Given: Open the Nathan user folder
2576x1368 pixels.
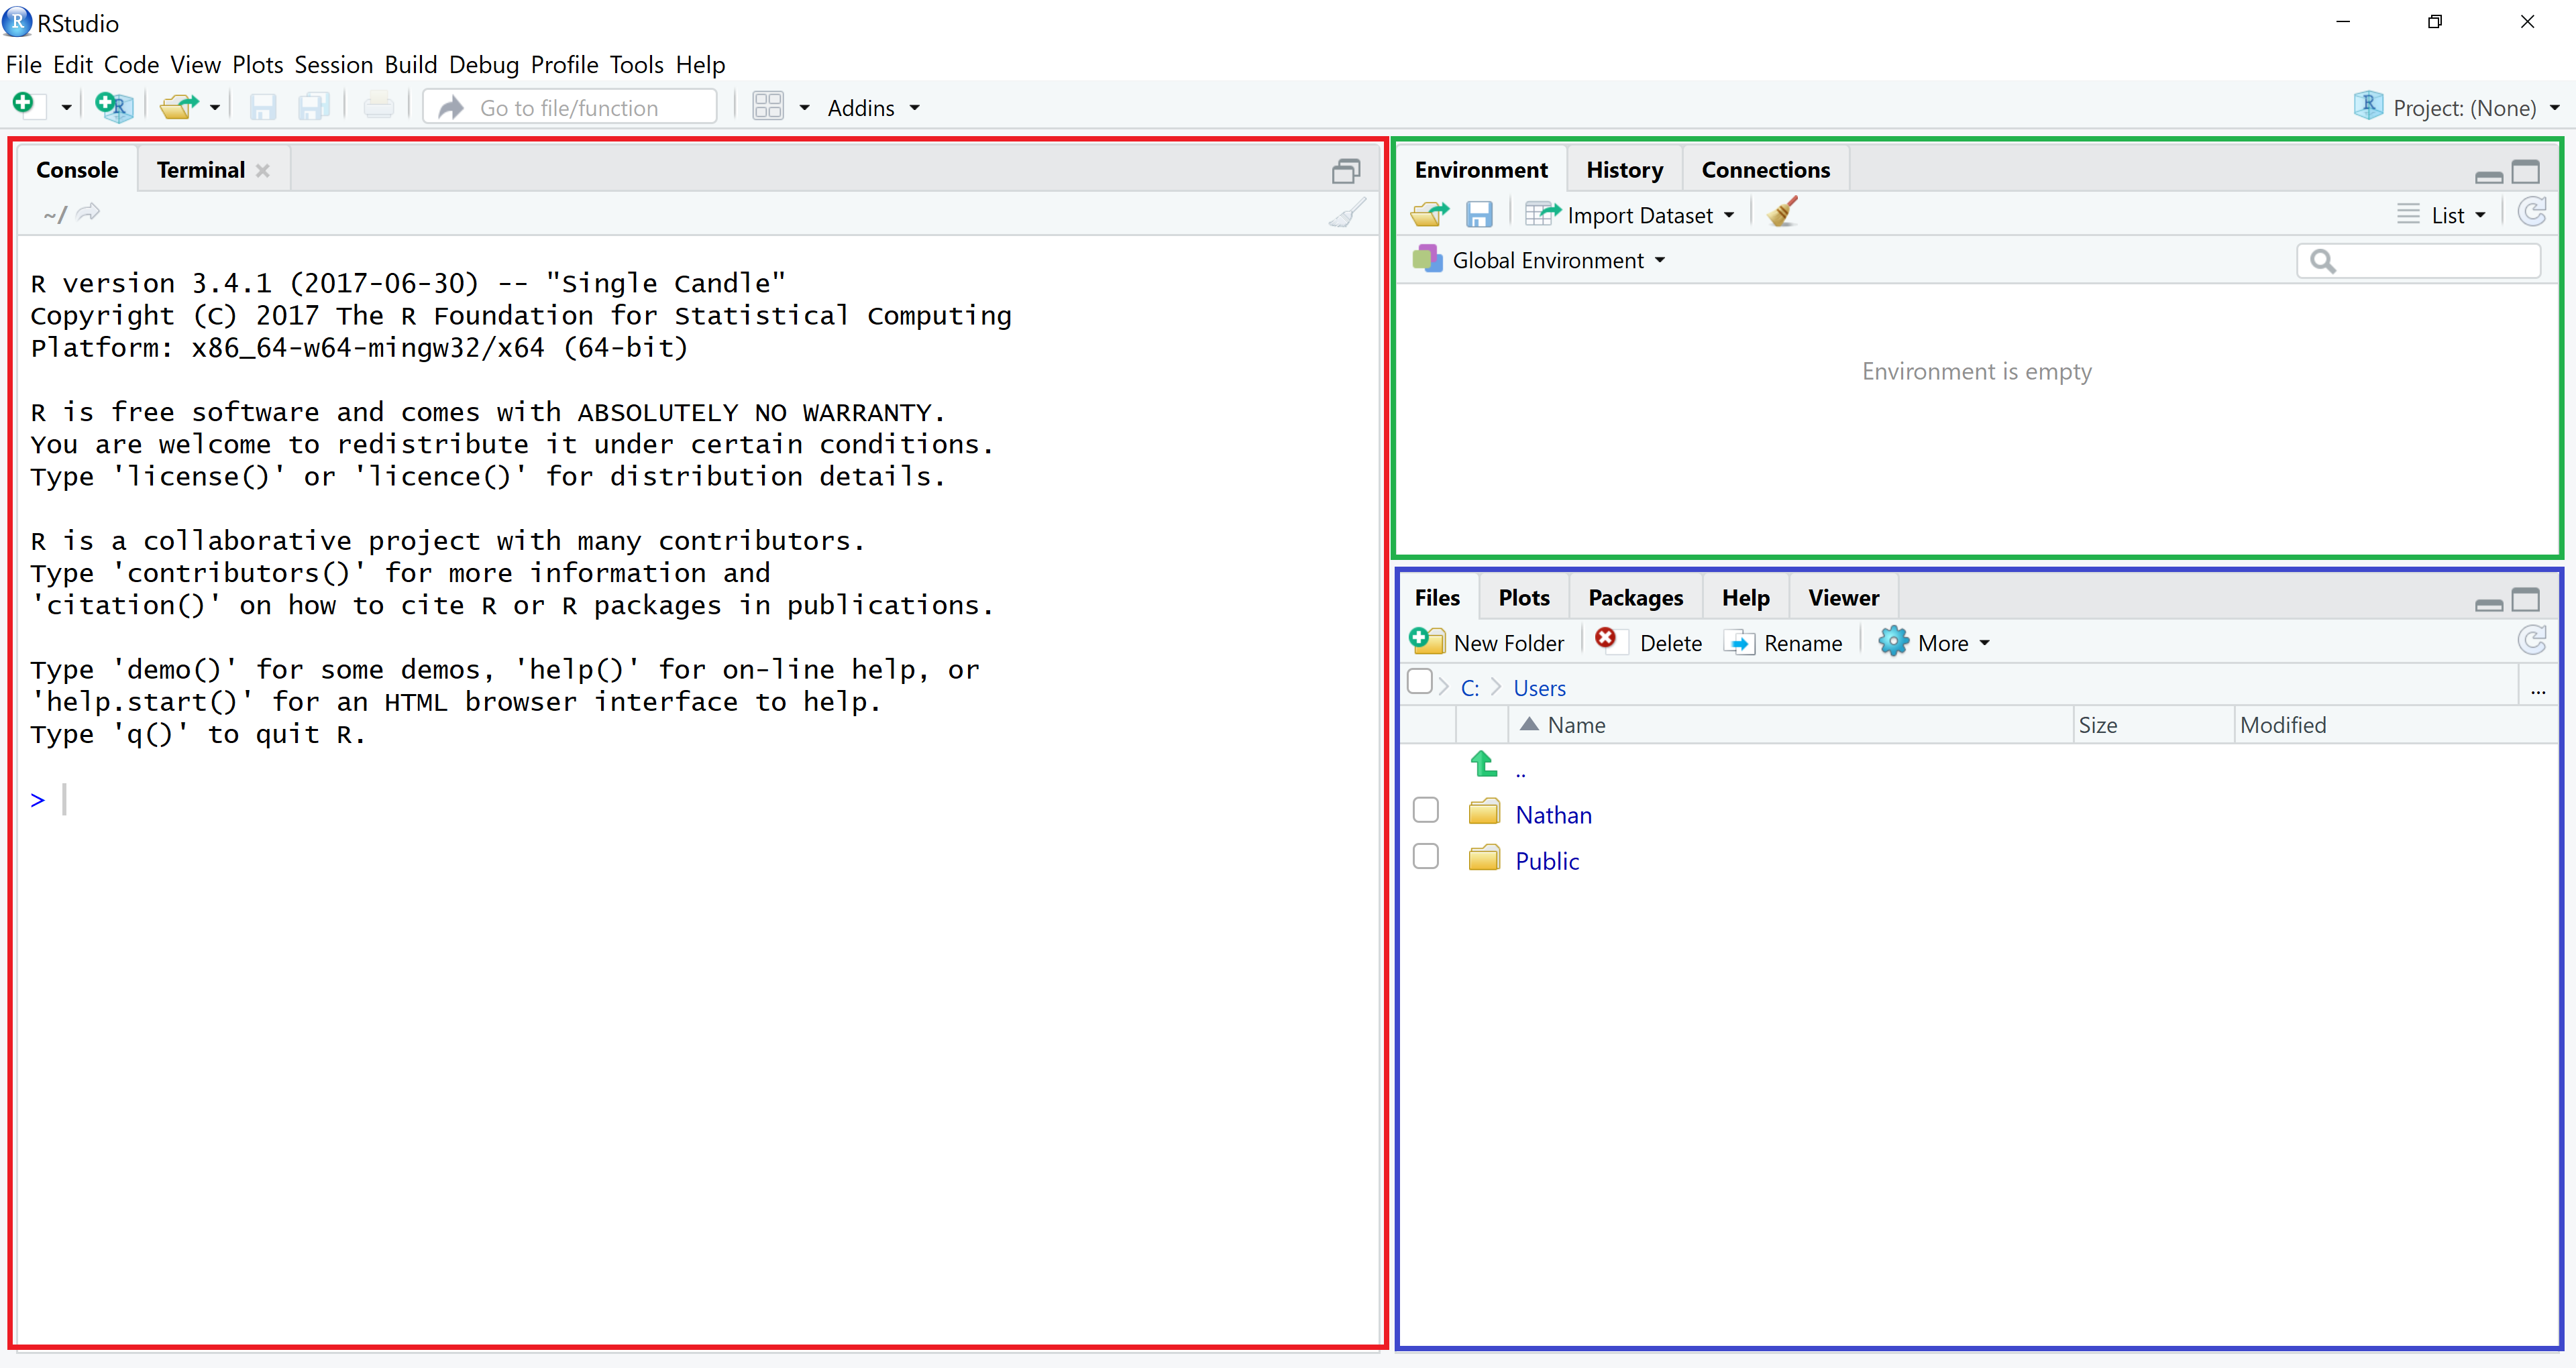Looking at the screenshot, I should coord(1552,814).
